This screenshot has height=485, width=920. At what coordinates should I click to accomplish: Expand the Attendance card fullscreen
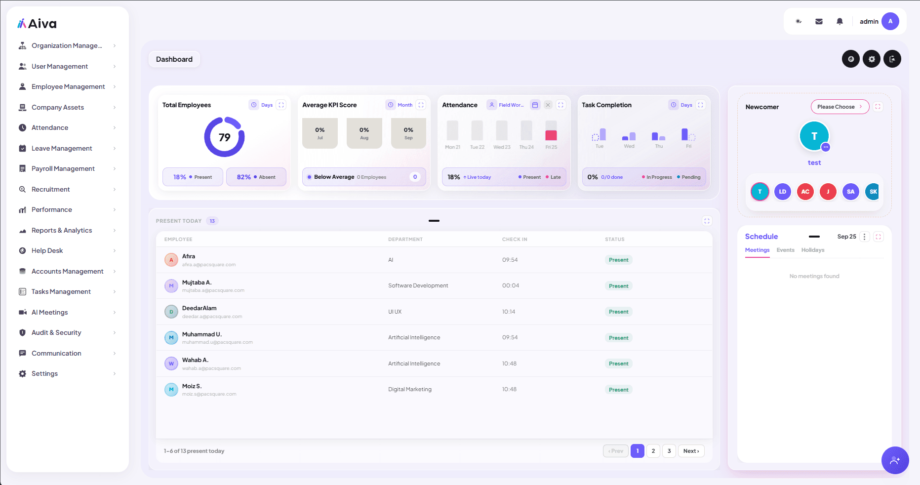561,105
